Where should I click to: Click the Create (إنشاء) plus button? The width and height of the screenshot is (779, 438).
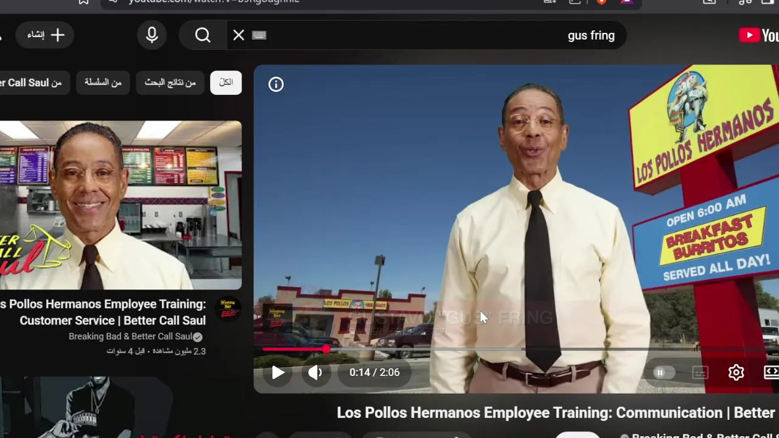click(x=44, y=35)
